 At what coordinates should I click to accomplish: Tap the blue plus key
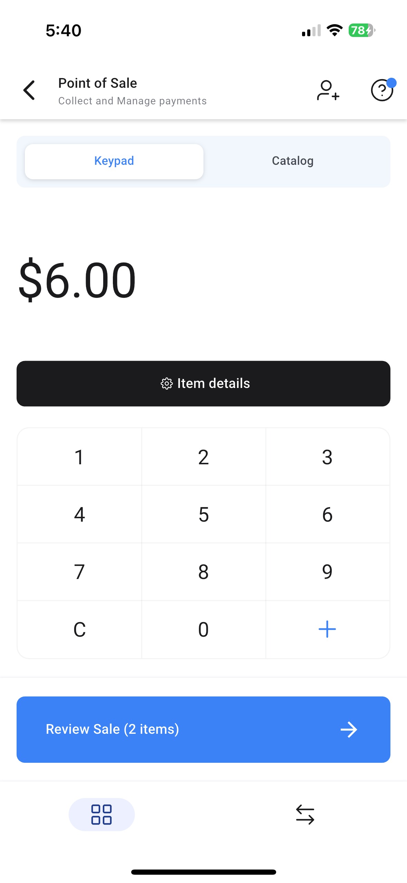(327, 629)
